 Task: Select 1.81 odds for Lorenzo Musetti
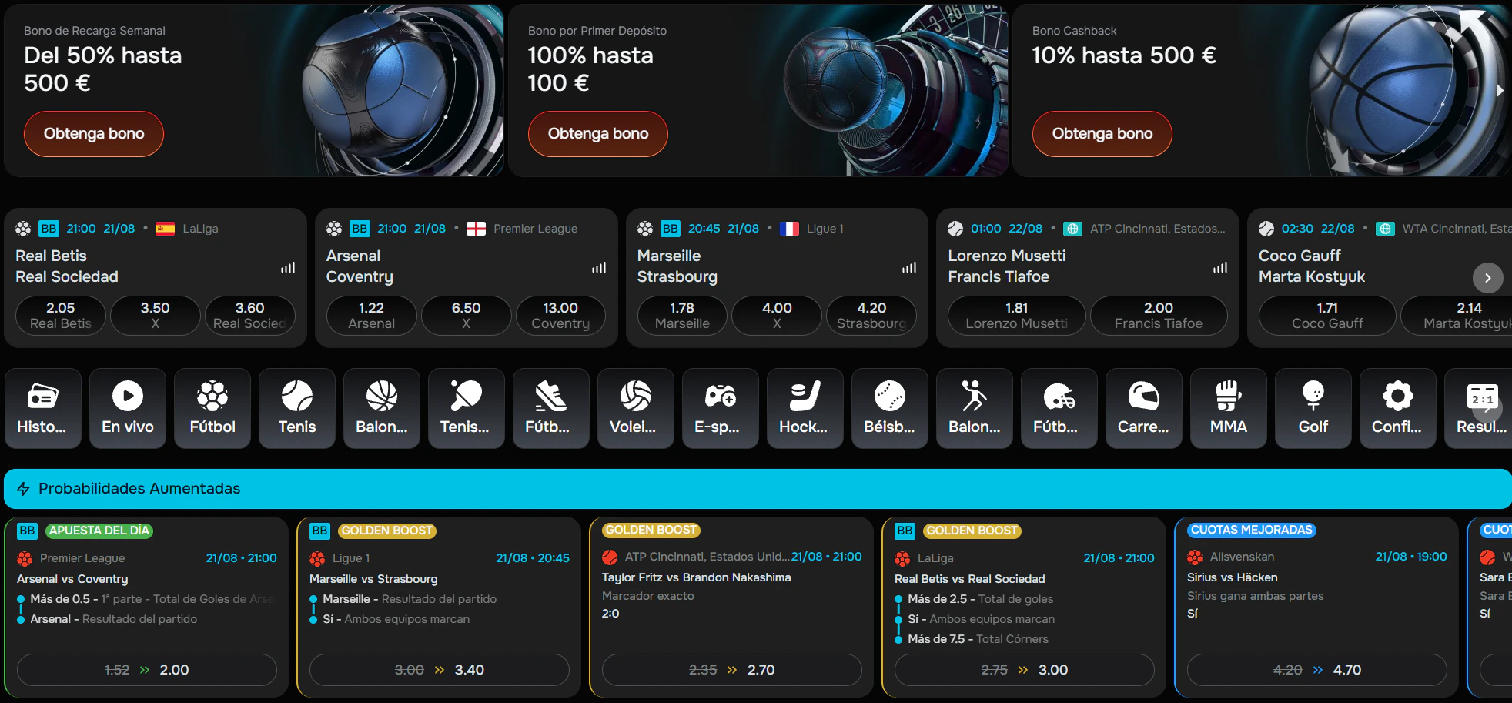(1017, 316)
